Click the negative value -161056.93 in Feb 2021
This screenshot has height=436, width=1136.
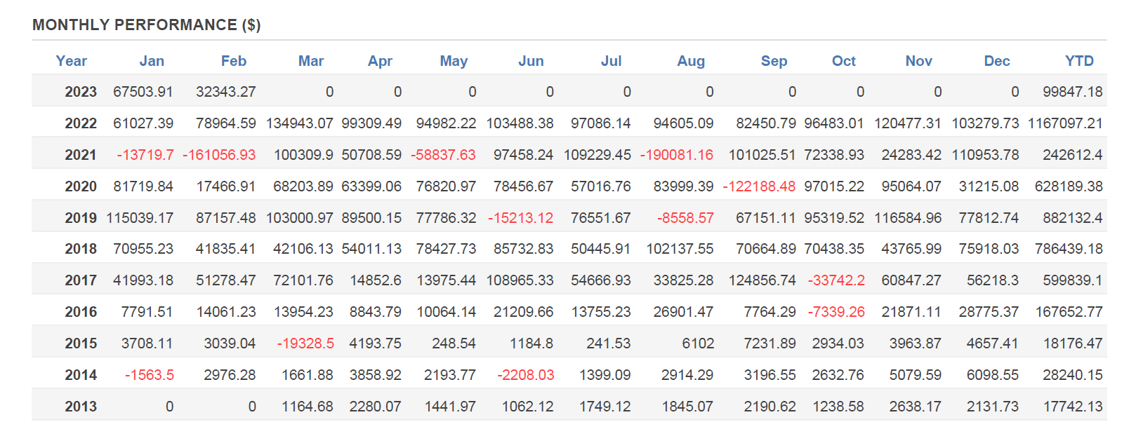[x=219, y=155]
